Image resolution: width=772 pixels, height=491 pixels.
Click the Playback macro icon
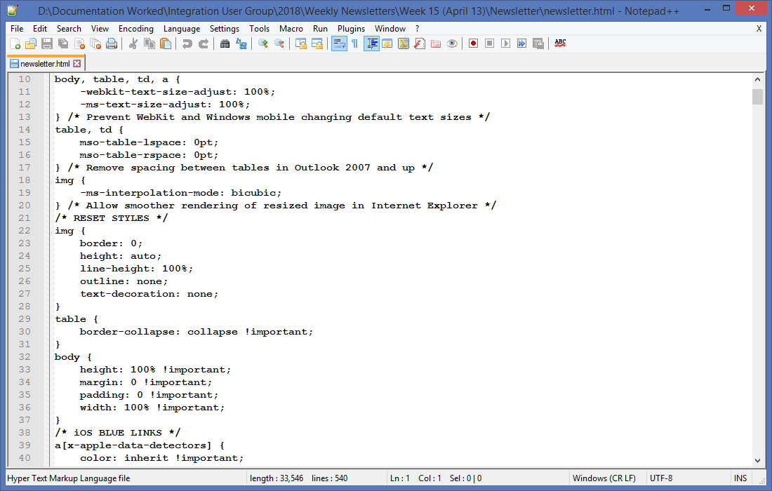[x=505, y=43]
